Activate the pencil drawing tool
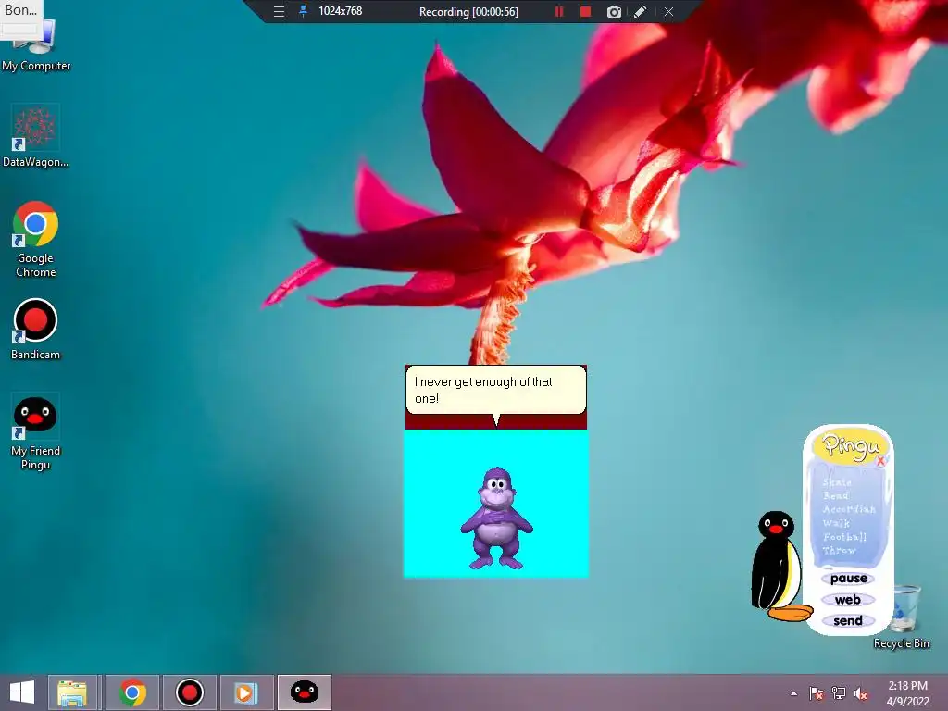The height and width of the screenshot is (711, 948). [641, 11]
